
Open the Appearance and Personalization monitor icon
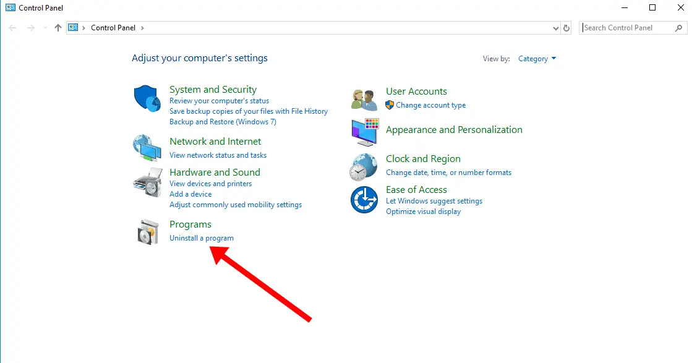(365, 132)
